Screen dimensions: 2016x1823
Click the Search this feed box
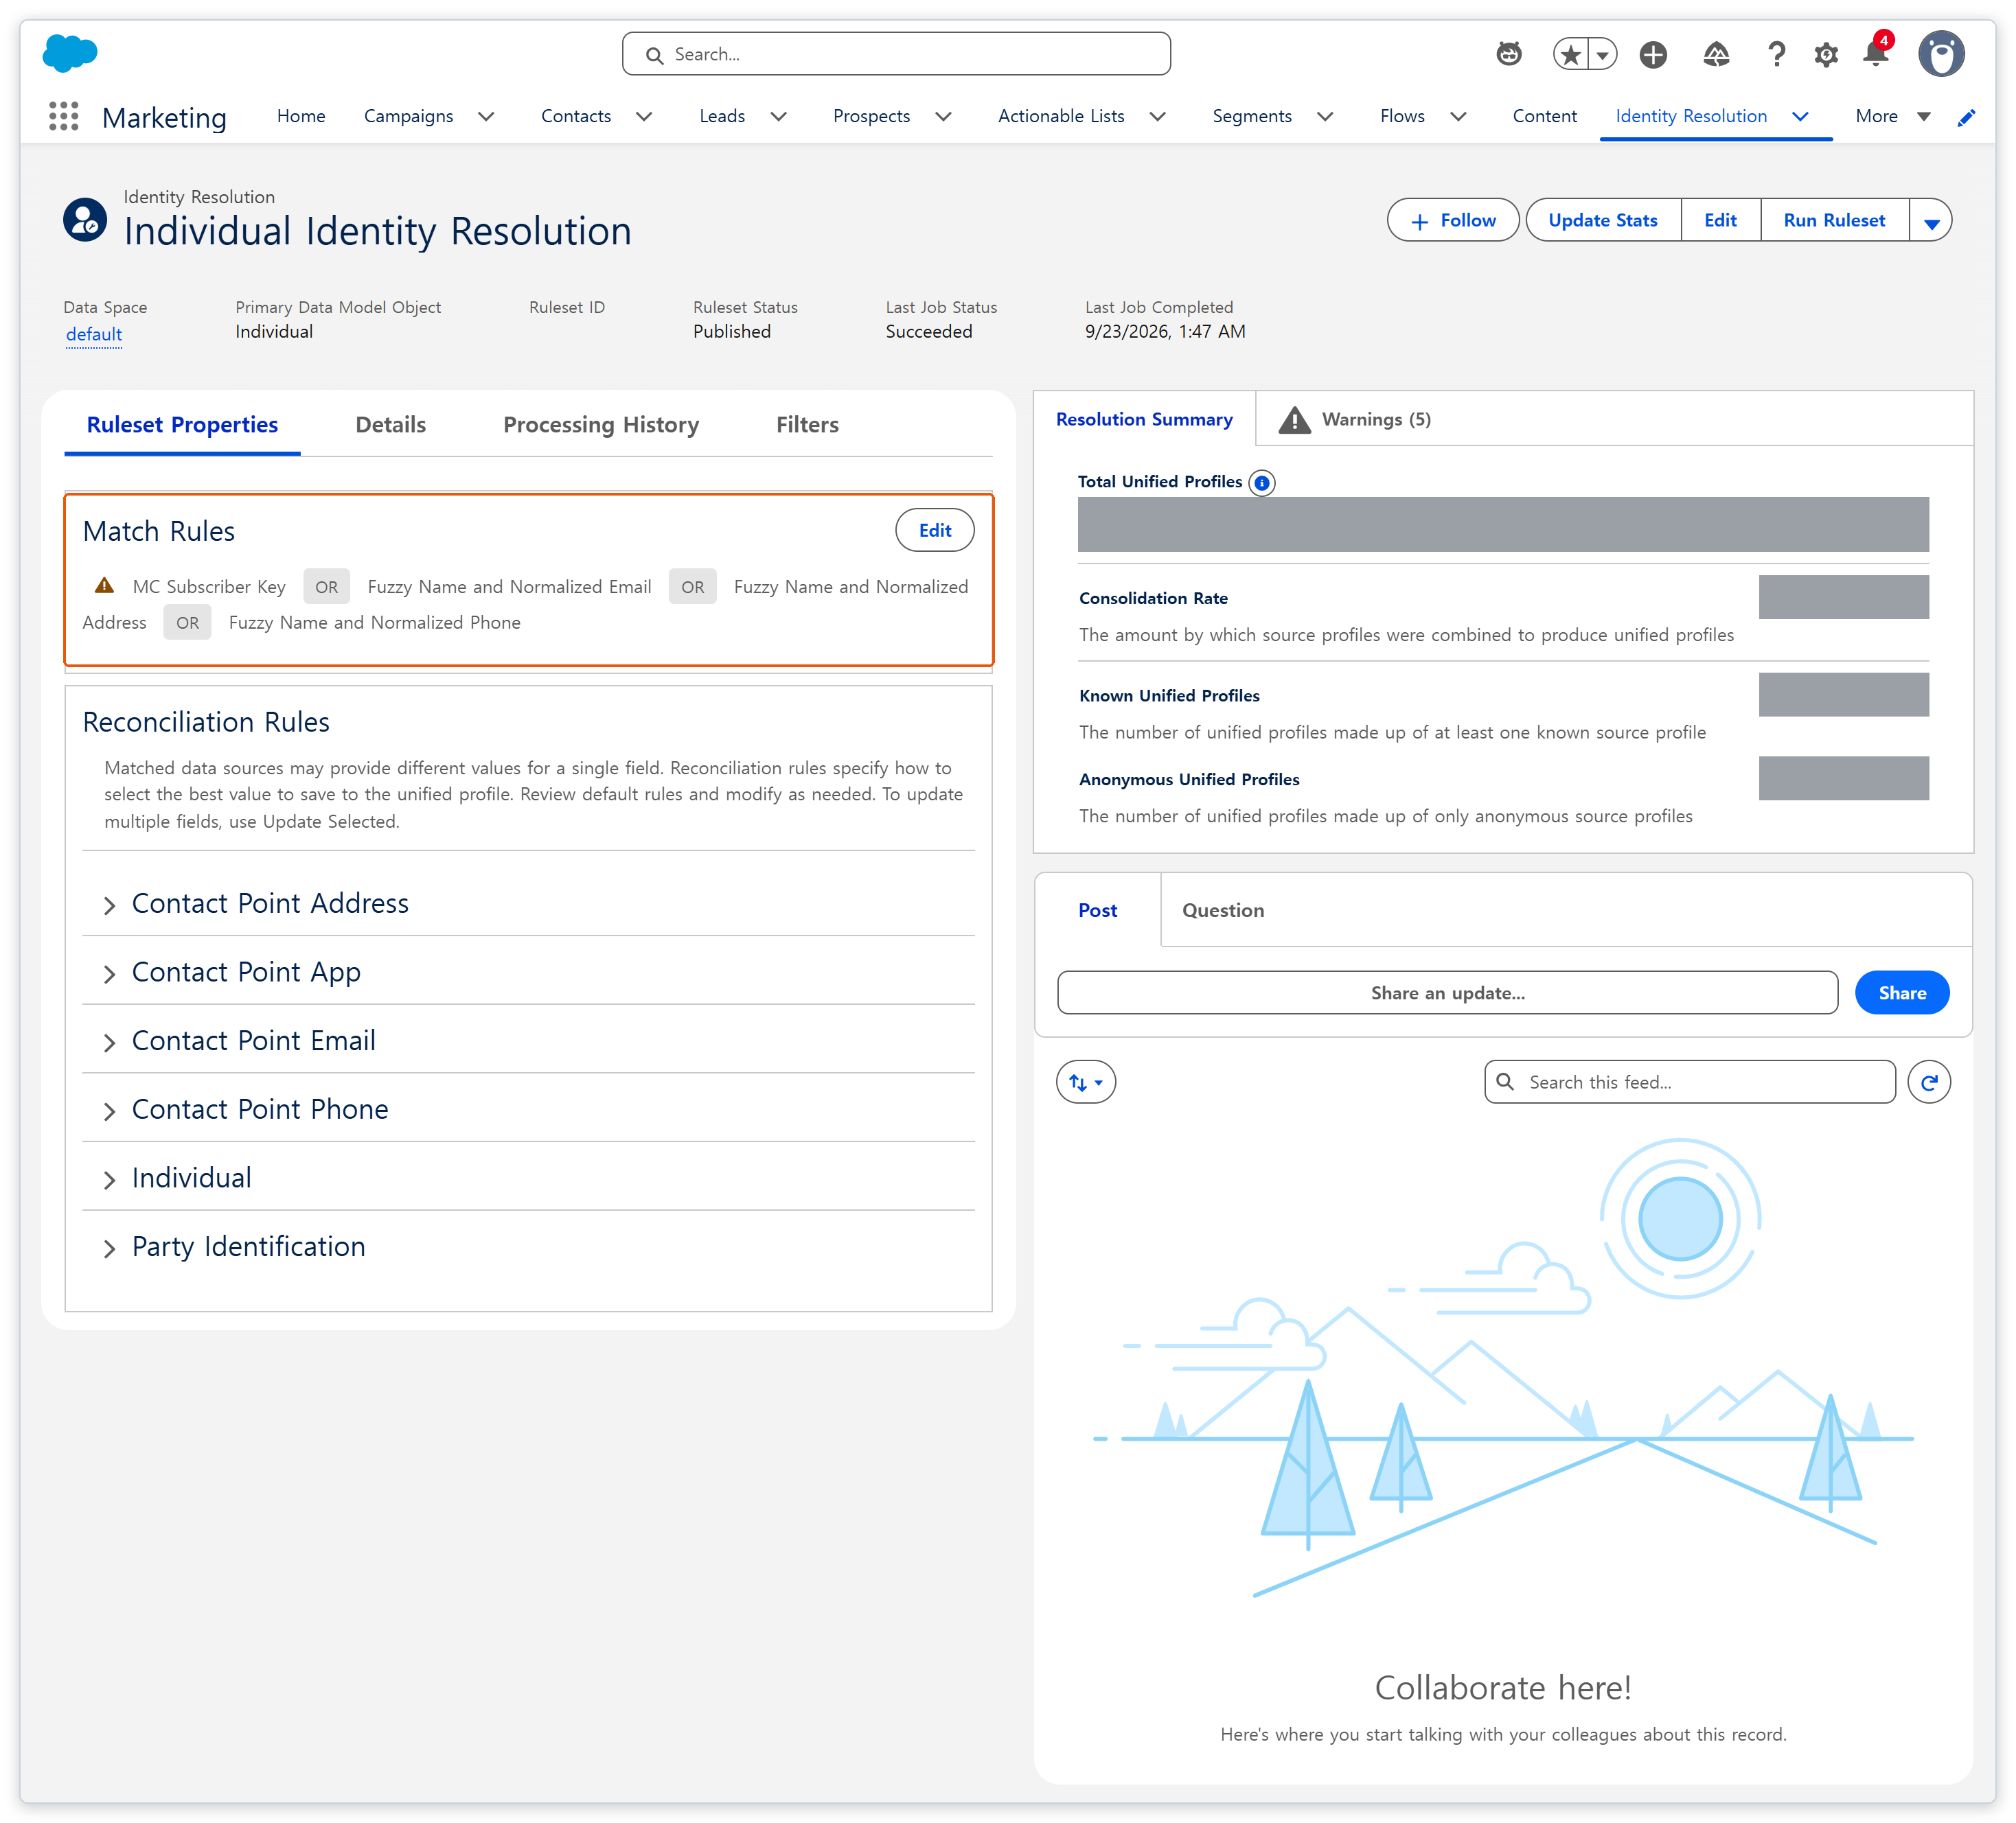[1690, 1082]
